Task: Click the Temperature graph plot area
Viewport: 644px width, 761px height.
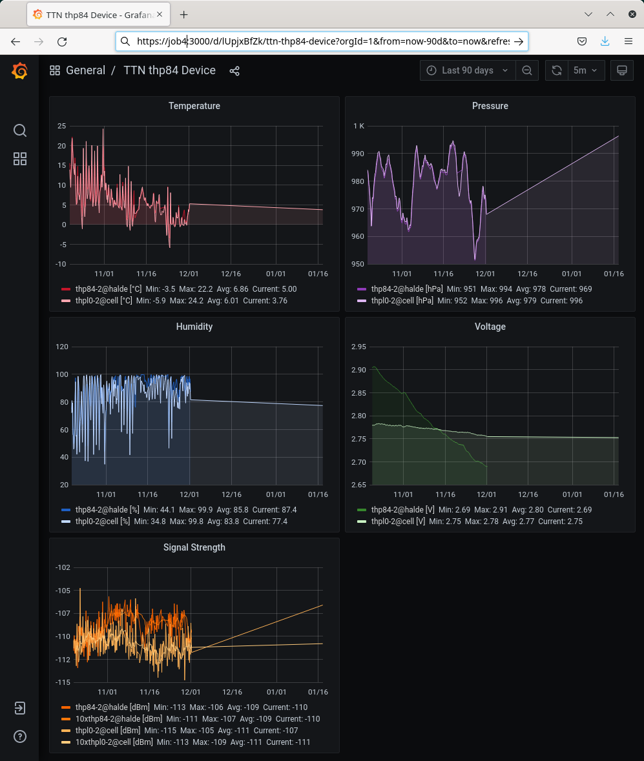Action: [x=196, y=195]
